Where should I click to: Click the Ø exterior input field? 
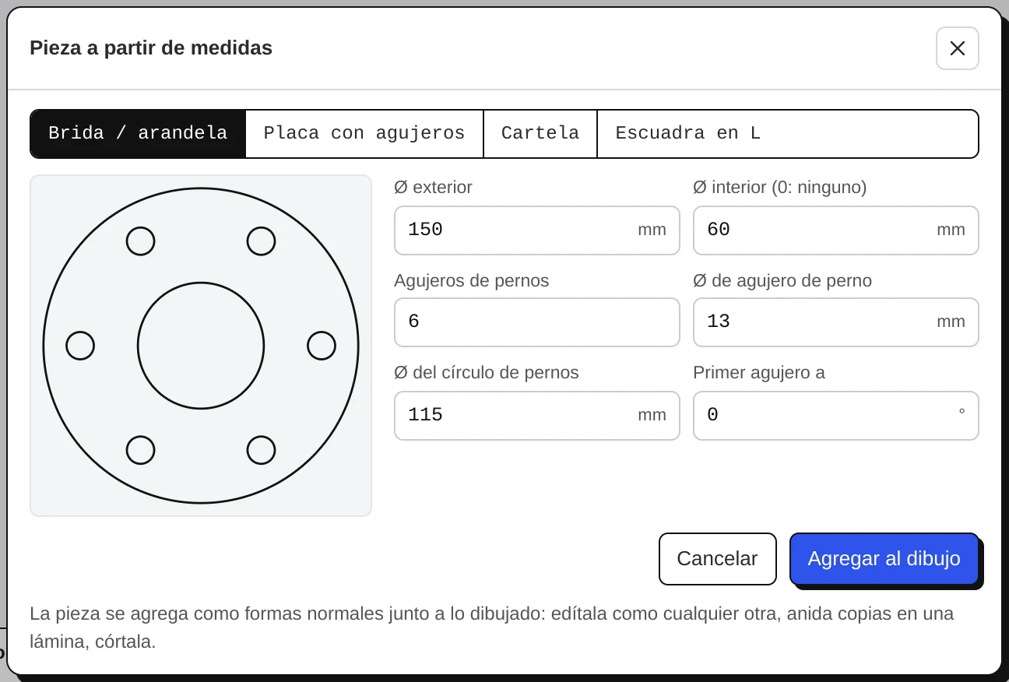point(536,230)
